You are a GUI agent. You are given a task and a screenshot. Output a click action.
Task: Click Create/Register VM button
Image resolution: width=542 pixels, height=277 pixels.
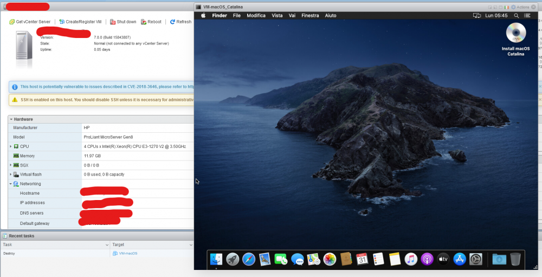pyautogui.click(x=81, y=22)
